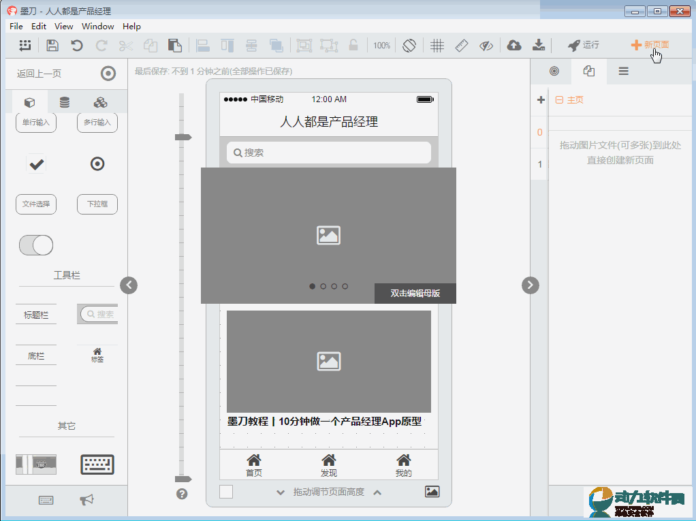Collapse the right panel arrow
Viewport: 696px width, 521px height.
(531, 285)
